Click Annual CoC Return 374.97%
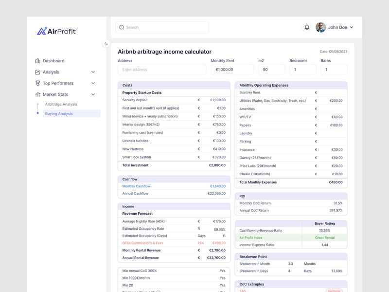 point(336,210)
